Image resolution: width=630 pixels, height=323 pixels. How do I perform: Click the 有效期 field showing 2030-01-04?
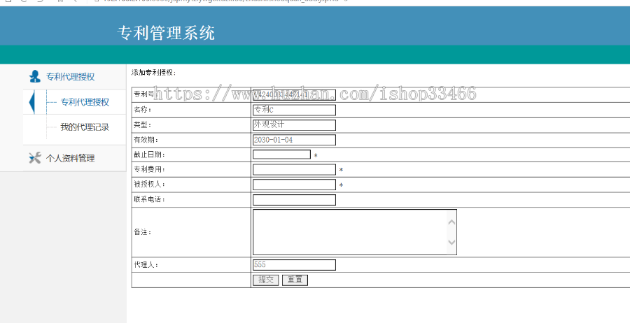click(294, 140)
